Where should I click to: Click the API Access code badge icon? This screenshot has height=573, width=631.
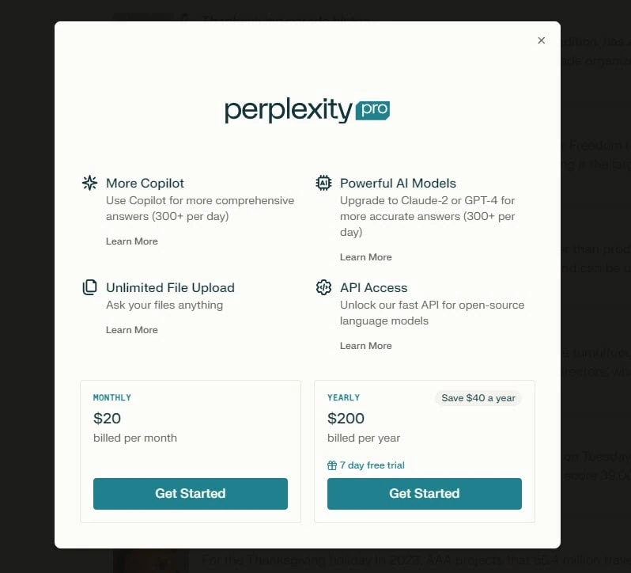pyautogui.click(x=323, y=287)
